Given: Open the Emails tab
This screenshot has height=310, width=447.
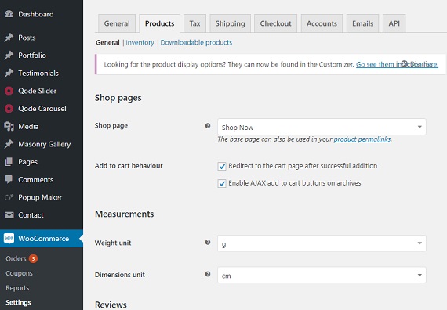Looking at the screenshot, I should point(362,23).
